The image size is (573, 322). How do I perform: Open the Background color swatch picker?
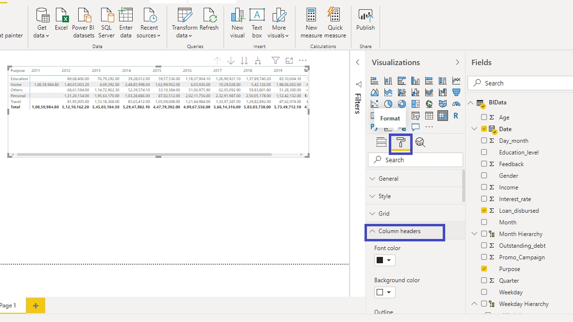coord(384,292)
